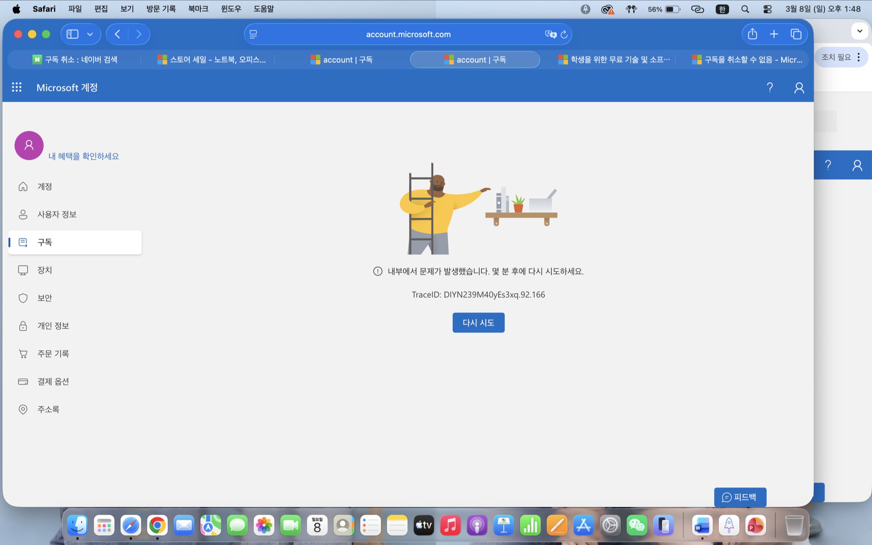872x545 pixels.
Task: Open Photos from the Dock
Action: point(264,525)
